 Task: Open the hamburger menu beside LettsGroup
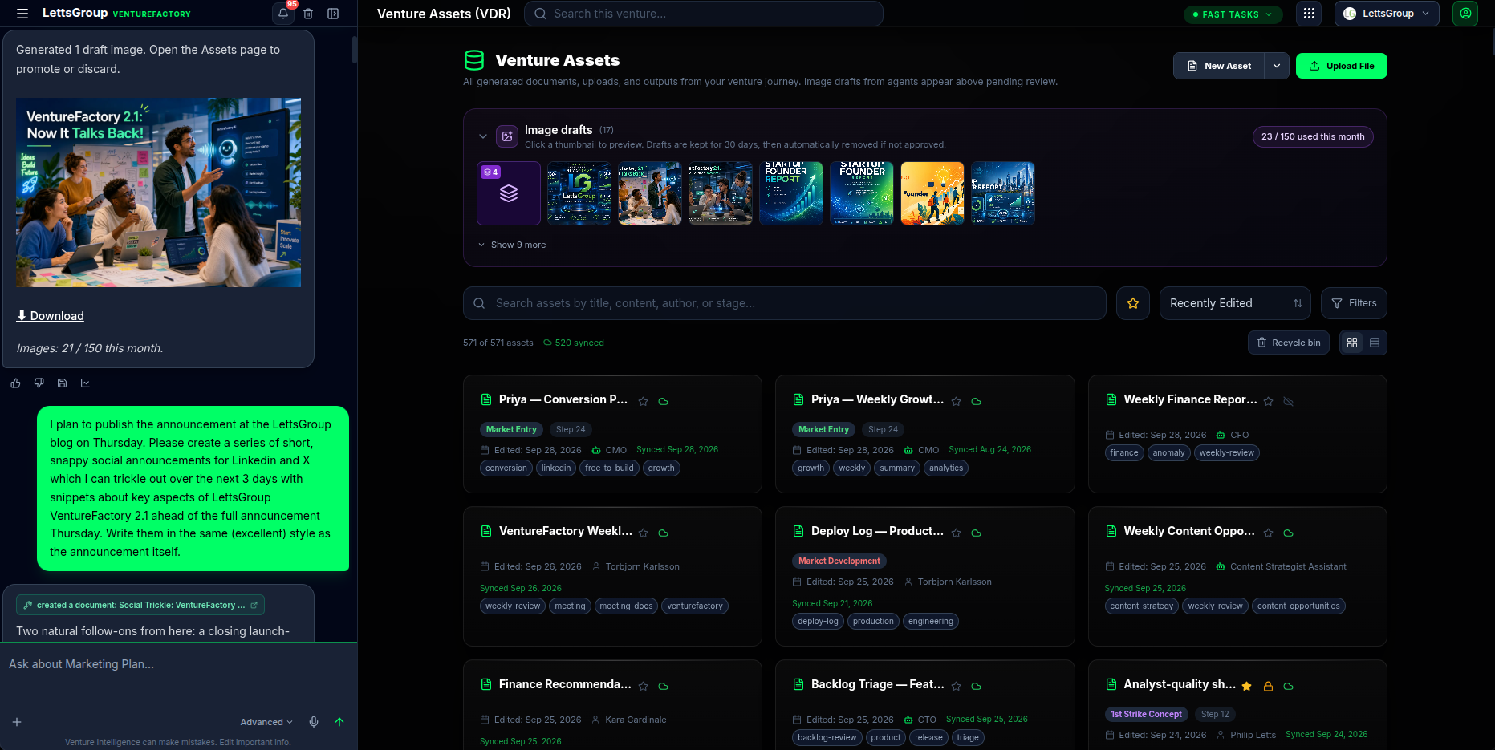[x=22, y=14]
